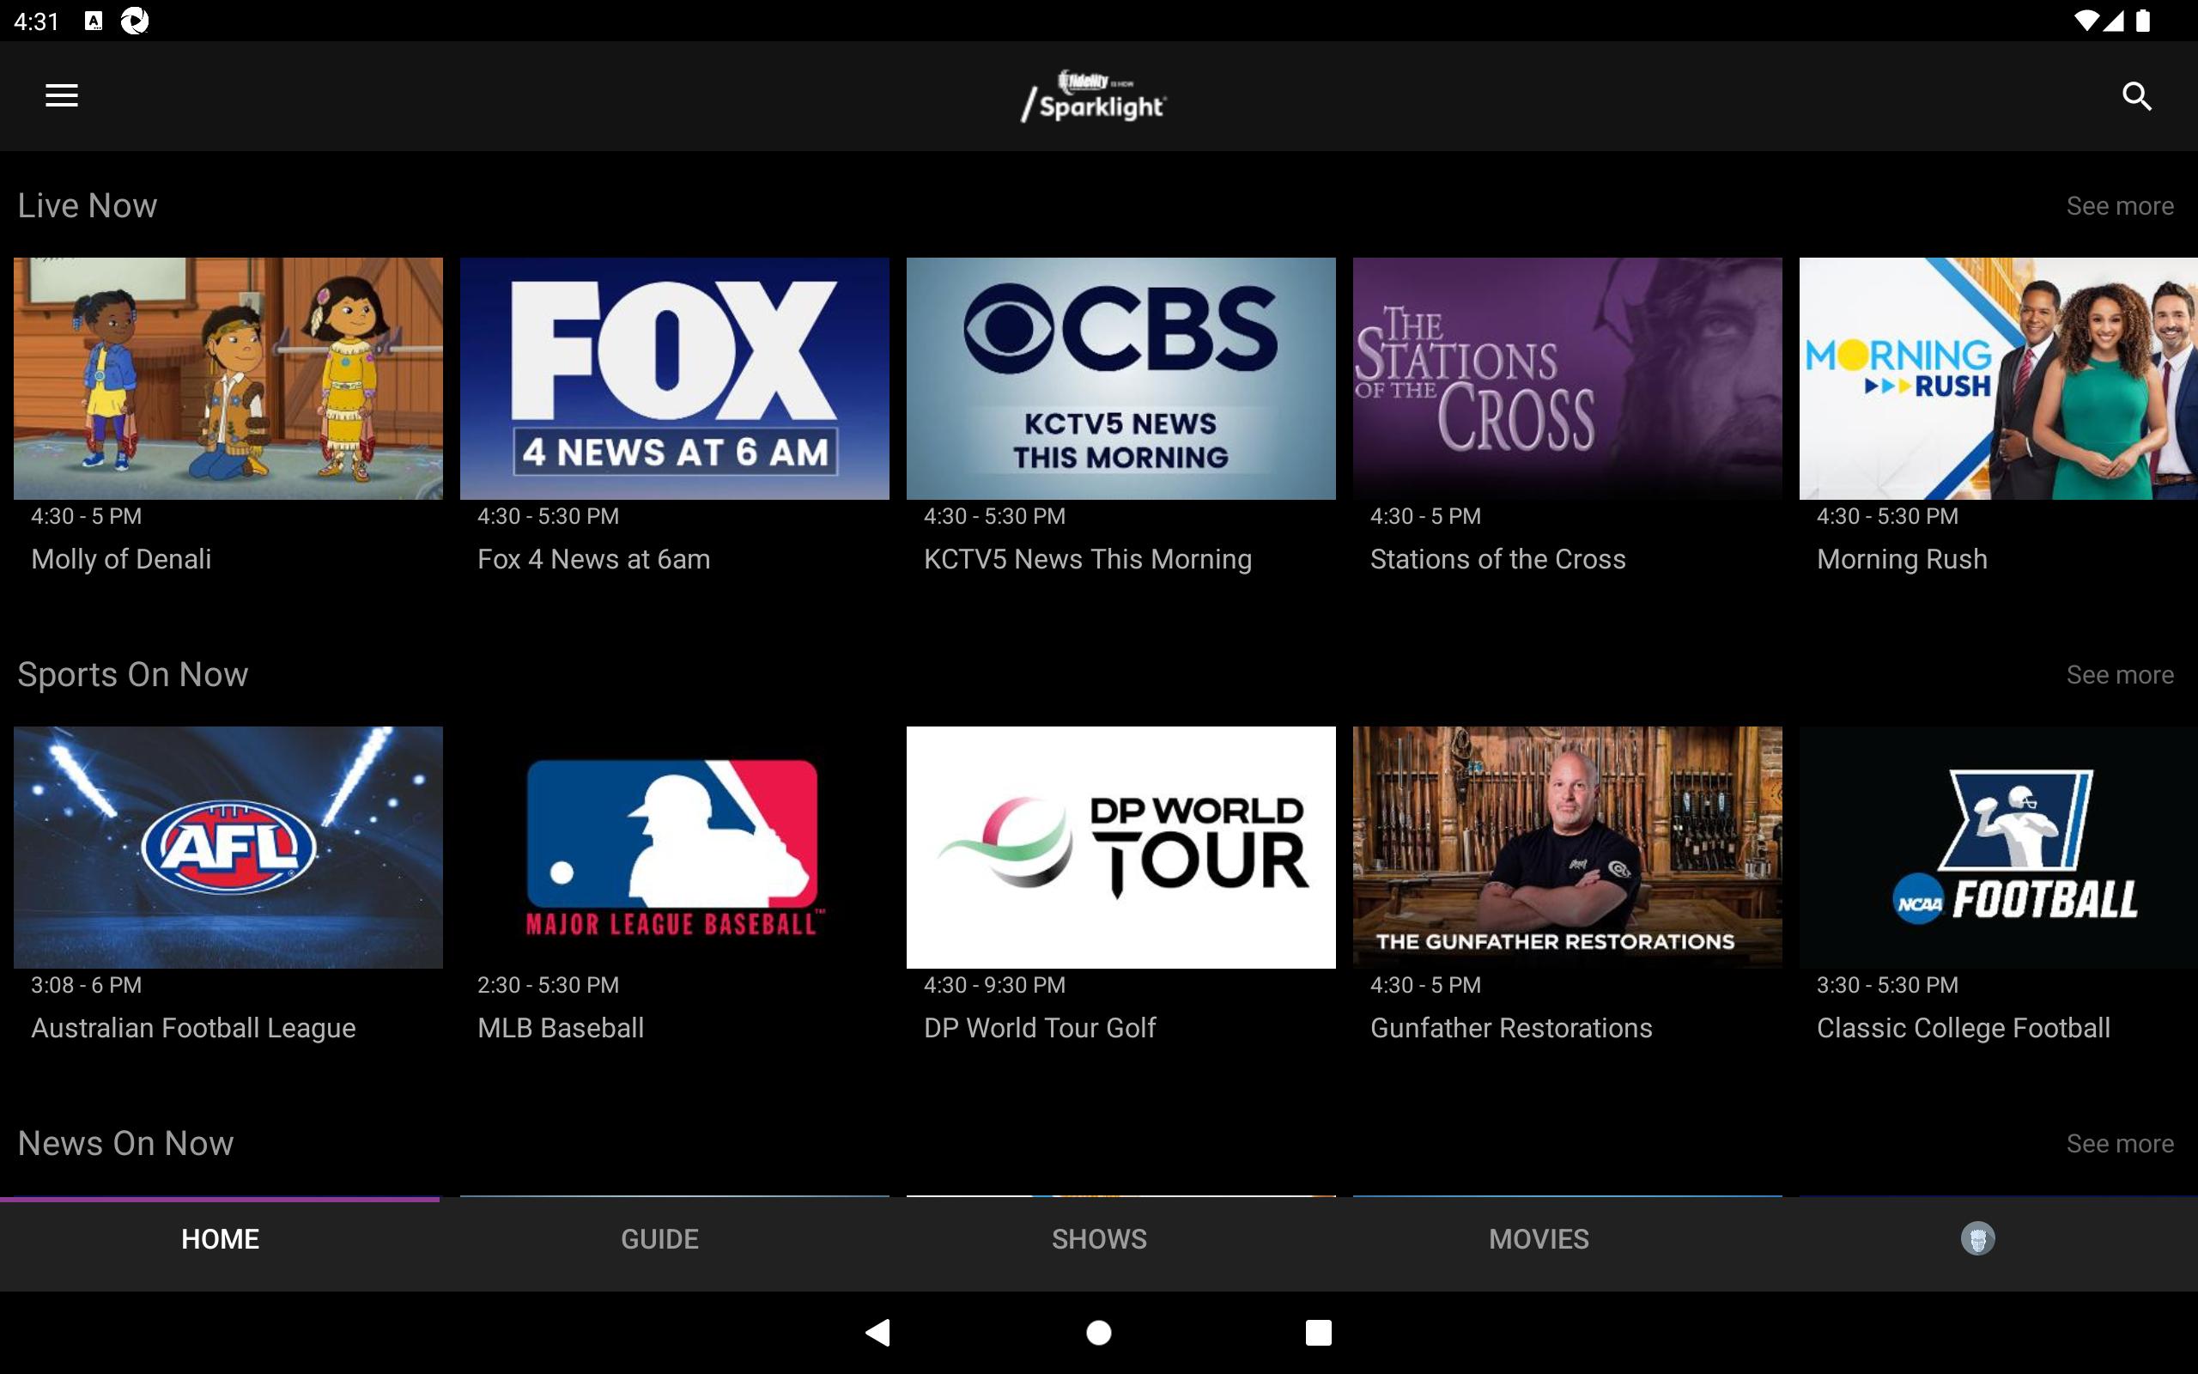Viewport: 2198px width, 1374px height.
Task: Open Fox 4 News at 6 AM thumbnail
Action: (x=674, y=378)
